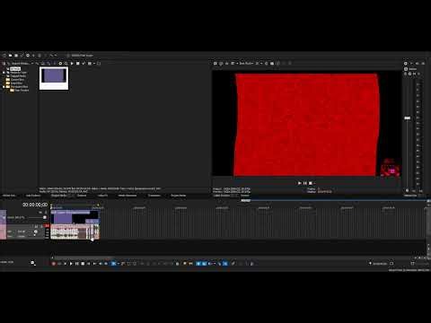This screenshot has height=323, width=431.
Task: Toggle preview on external monitor
Action: click(221, 64)
